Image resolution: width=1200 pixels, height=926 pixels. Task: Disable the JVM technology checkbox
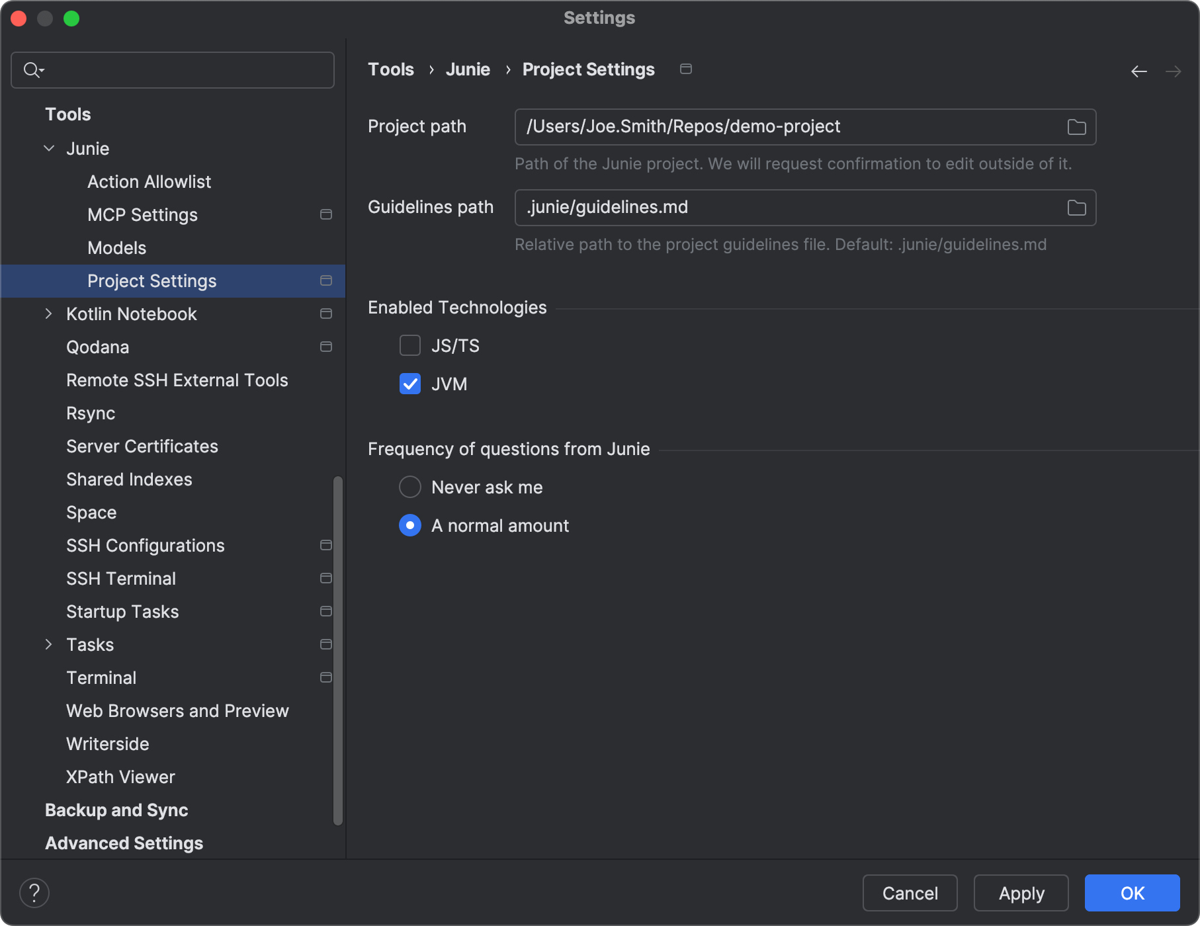tap(410, 384)
